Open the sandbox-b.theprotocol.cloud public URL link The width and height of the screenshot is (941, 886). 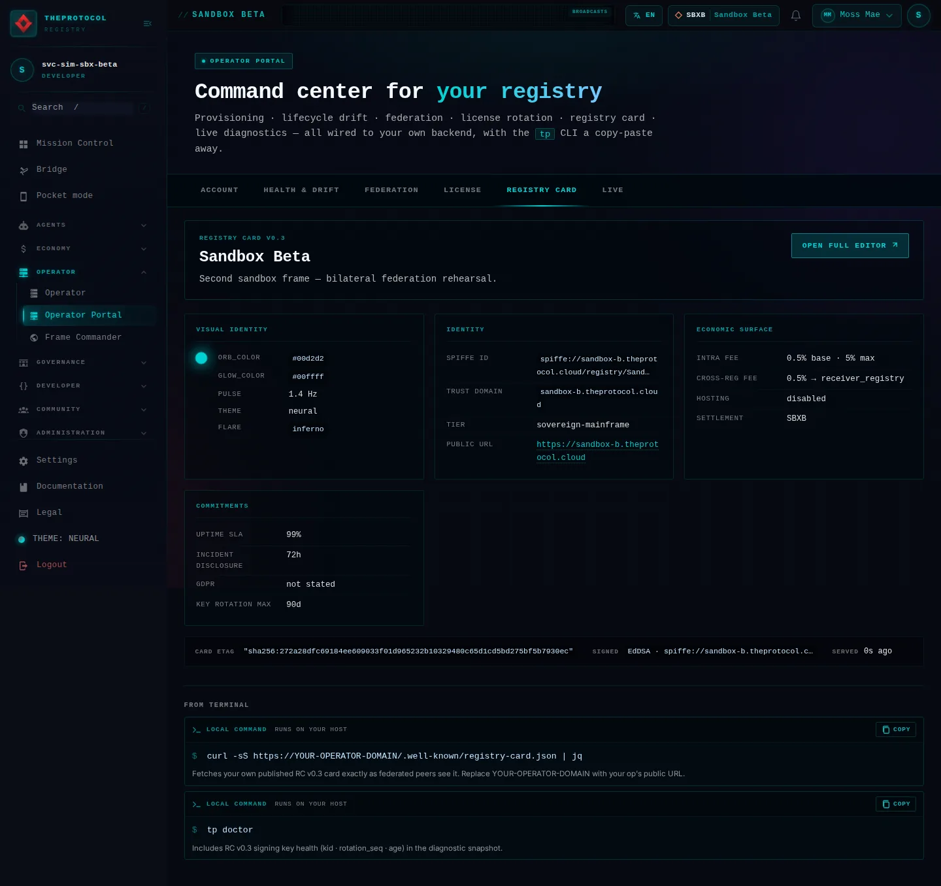(597, 451)
